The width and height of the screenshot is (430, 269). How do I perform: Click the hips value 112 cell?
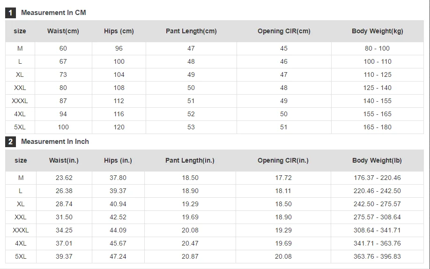[x=119, y=101]
